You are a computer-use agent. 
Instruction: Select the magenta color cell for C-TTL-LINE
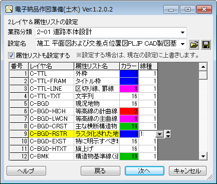click(x=129, y=89)
